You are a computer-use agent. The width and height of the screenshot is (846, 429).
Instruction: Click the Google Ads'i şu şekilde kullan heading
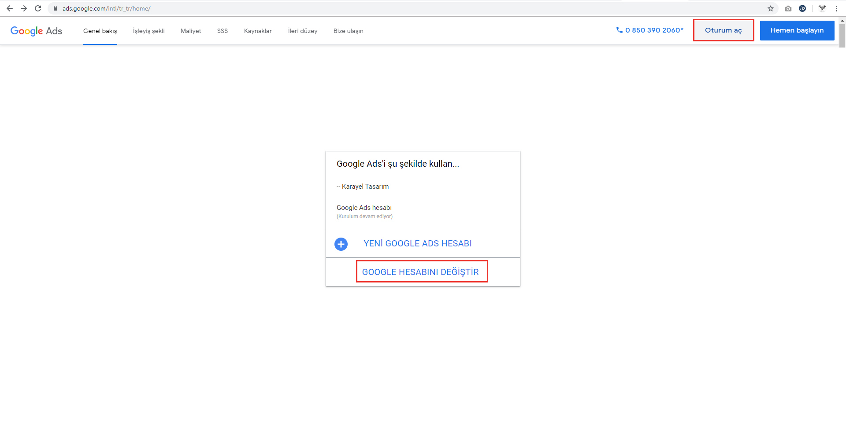pyautogui.click(x=398, y=164)
